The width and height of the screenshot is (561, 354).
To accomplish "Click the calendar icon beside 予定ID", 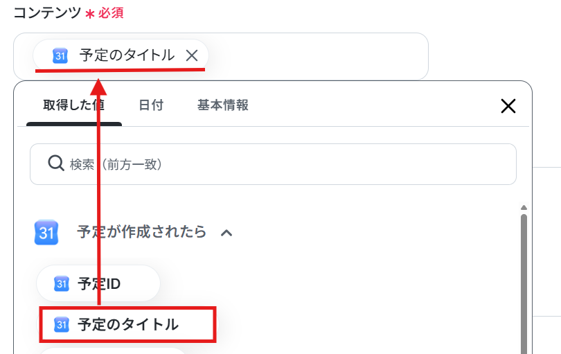I will pos(61,284).
